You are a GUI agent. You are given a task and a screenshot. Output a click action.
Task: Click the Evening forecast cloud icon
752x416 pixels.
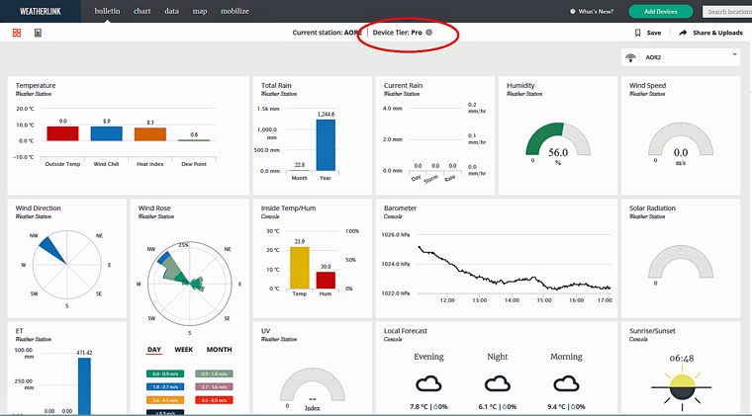[x=428, y=384]
